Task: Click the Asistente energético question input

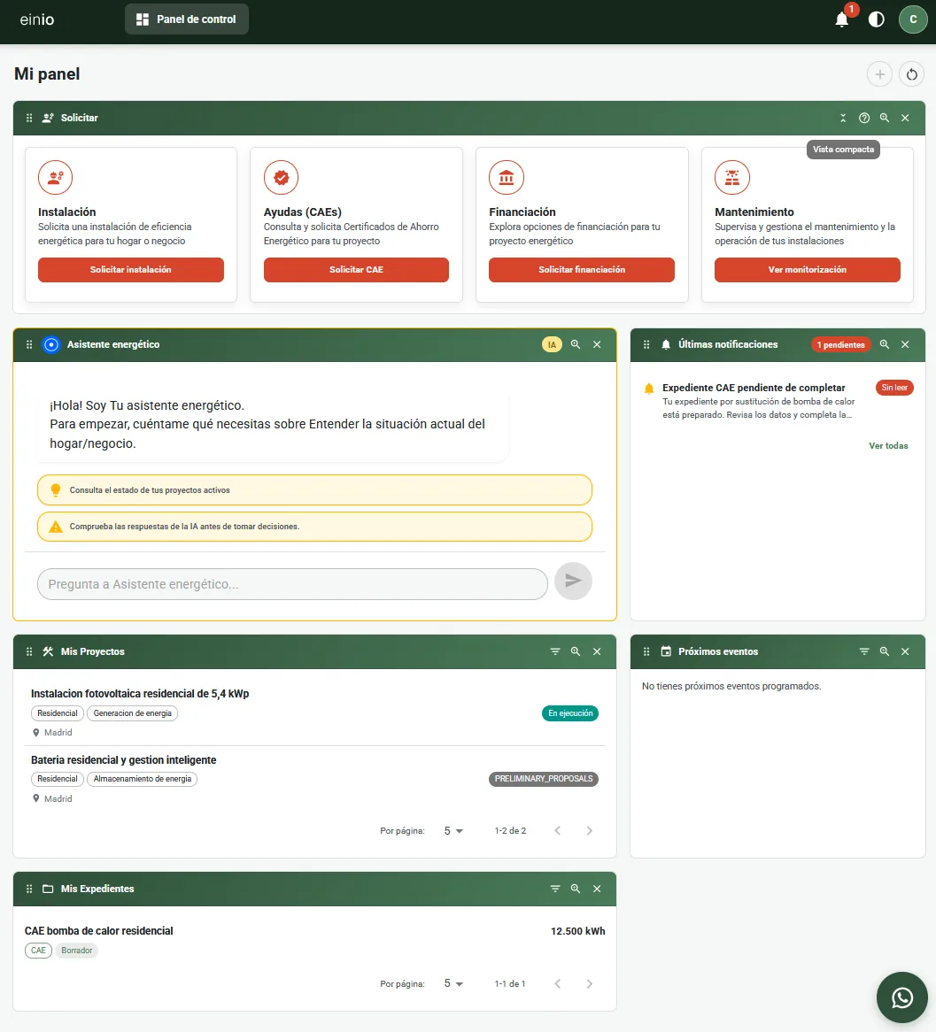Action: pyautogui.click(x=292, y=584)
